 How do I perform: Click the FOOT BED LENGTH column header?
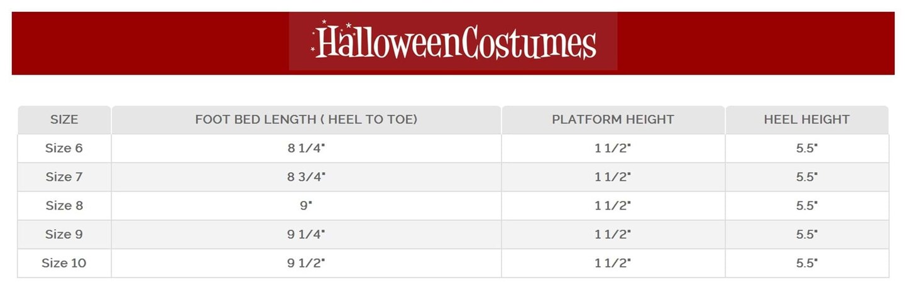[306, 119]
